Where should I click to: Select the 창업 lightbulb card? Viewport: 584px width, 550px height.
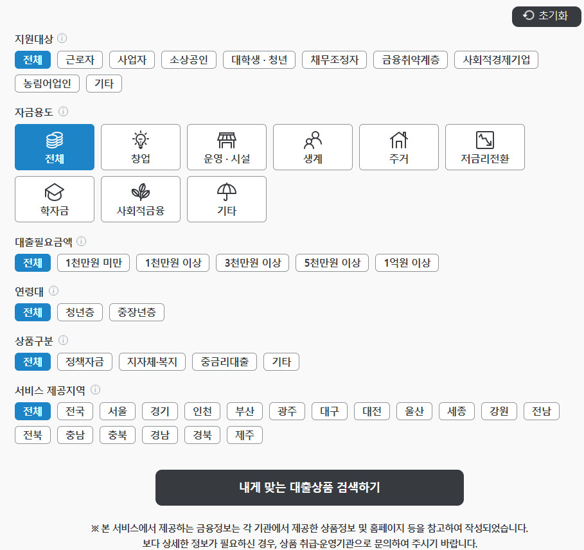pos(141,147)
